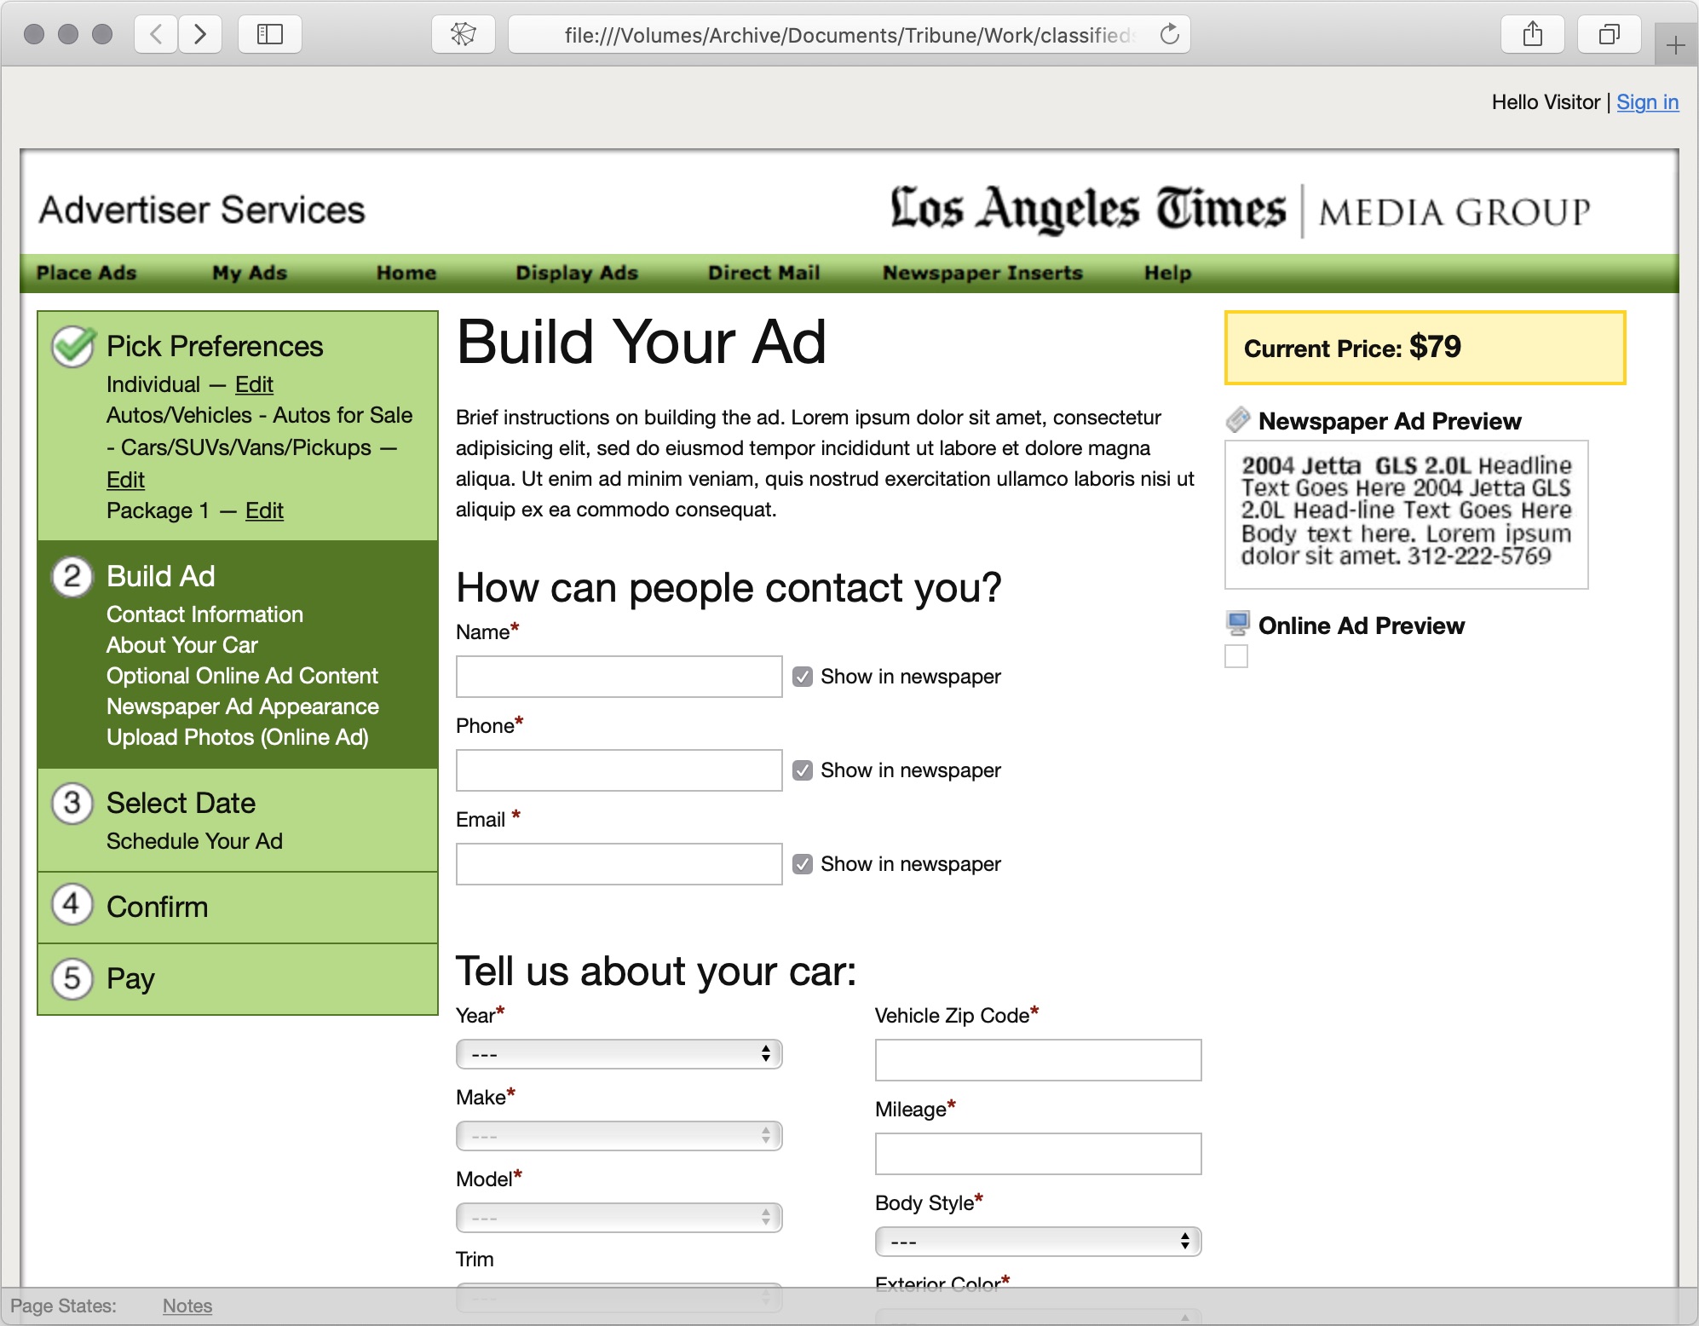Click the Sign in link
1699x1326 pixels.
point(1647,101)
